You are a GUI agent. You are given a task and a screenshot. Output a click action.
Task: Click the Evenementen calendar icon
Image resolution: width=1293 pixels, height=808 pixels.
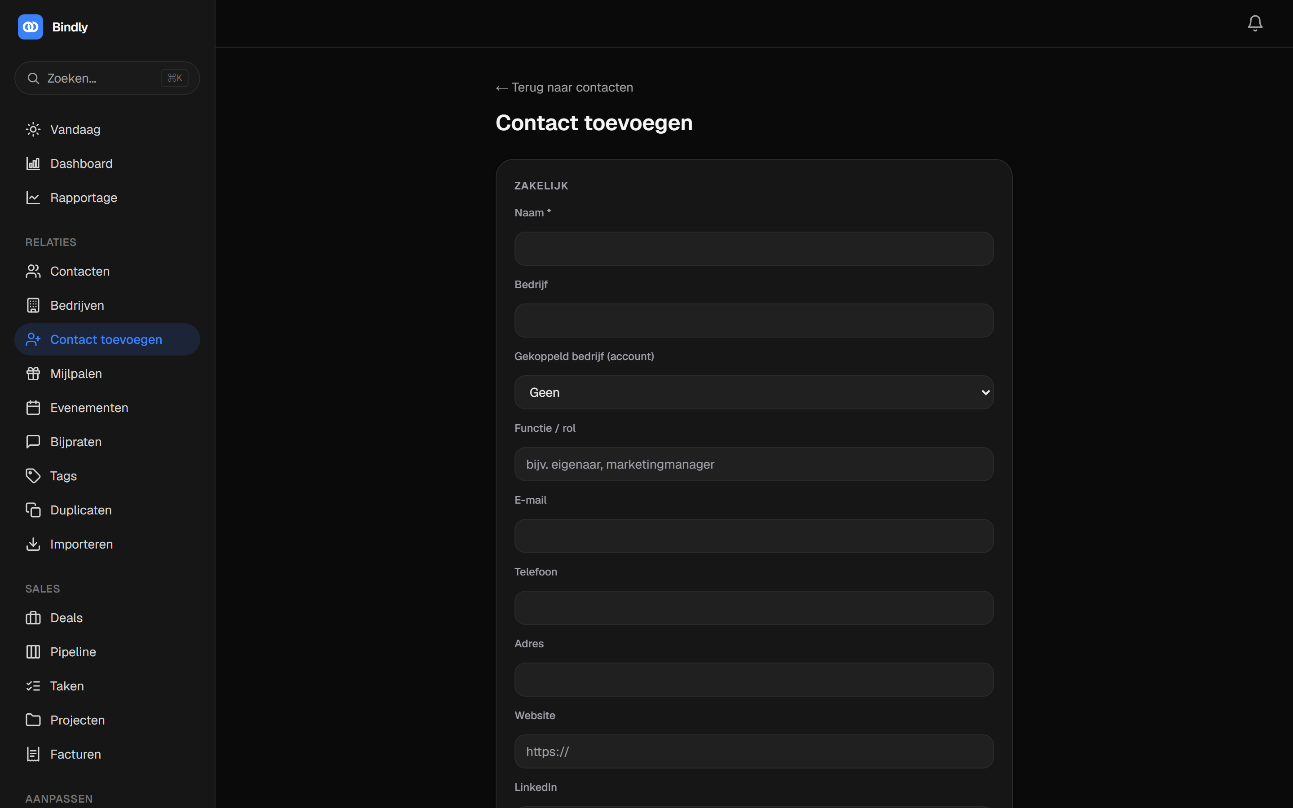33,408
